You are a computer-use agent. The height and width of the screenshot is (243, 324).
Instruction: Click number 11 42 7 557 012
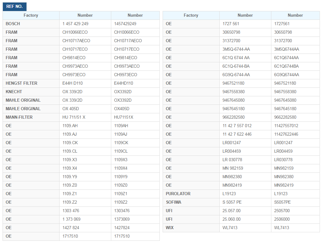pos(237,126)
